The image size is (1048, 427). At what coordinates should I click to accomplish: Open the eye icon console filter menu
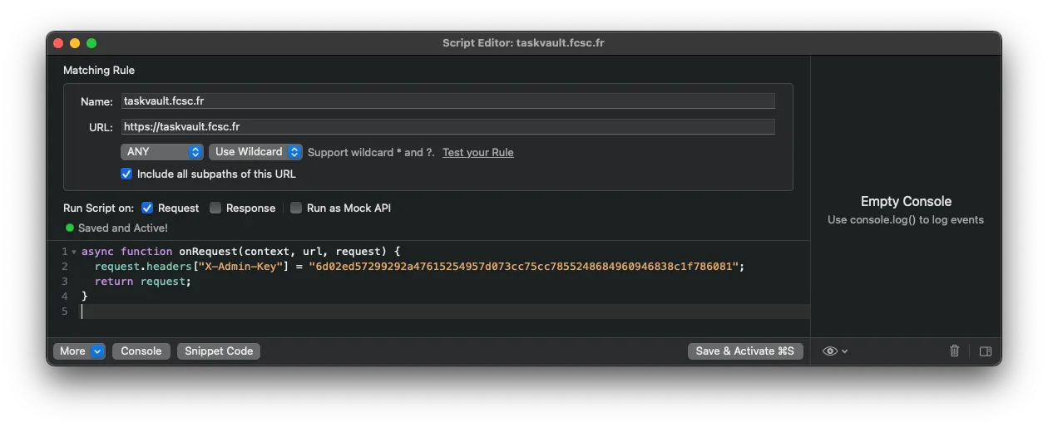(x=834, y=351)
